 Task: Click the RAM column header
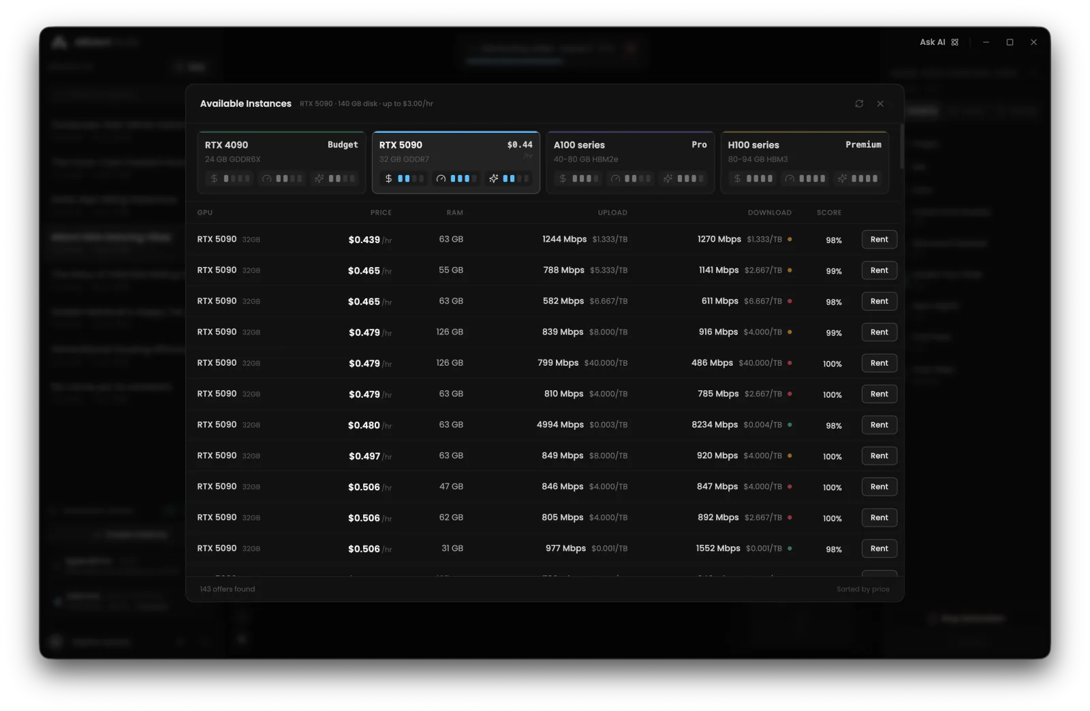pyautogui.click(x=454, y=212)
